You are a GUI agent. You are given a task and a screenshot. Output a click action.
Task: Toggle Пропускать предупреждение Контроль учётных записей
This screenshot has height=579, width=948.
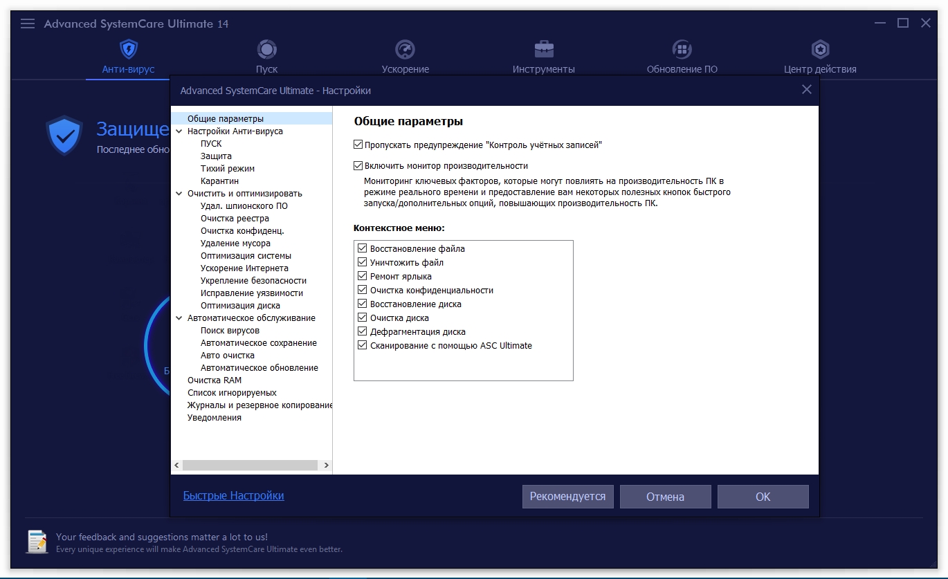(358, 145)
